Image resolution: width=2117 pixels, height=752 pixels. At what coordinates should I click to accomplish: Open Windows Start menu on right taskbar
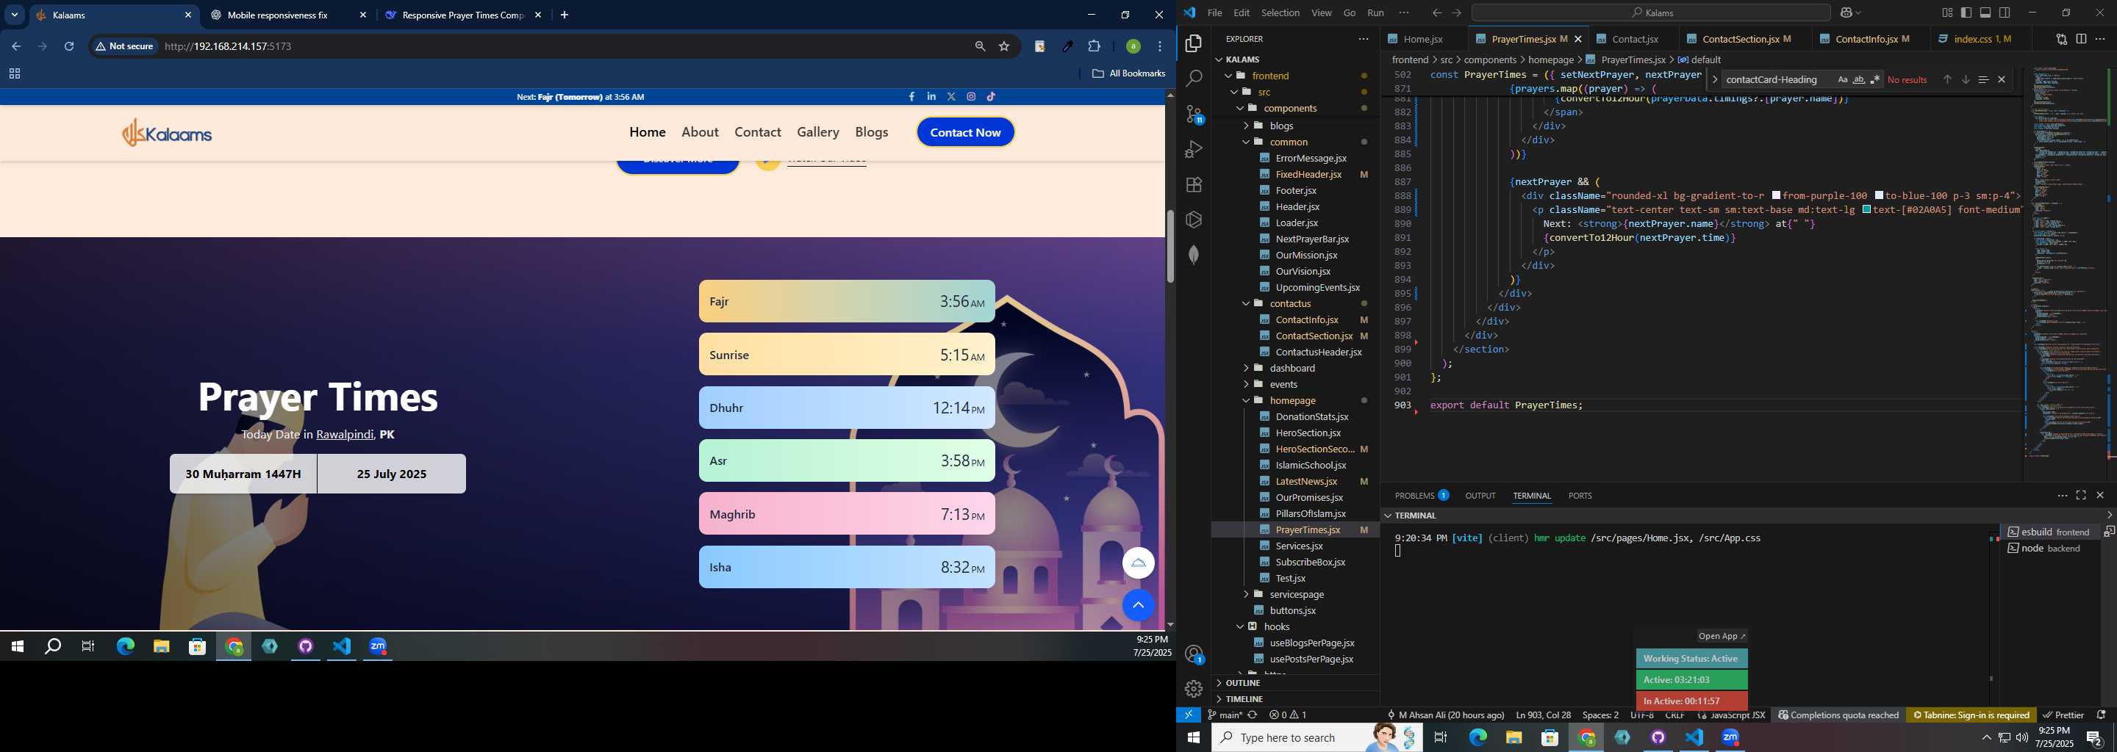pyautogui.click(x=1193, y=738)
